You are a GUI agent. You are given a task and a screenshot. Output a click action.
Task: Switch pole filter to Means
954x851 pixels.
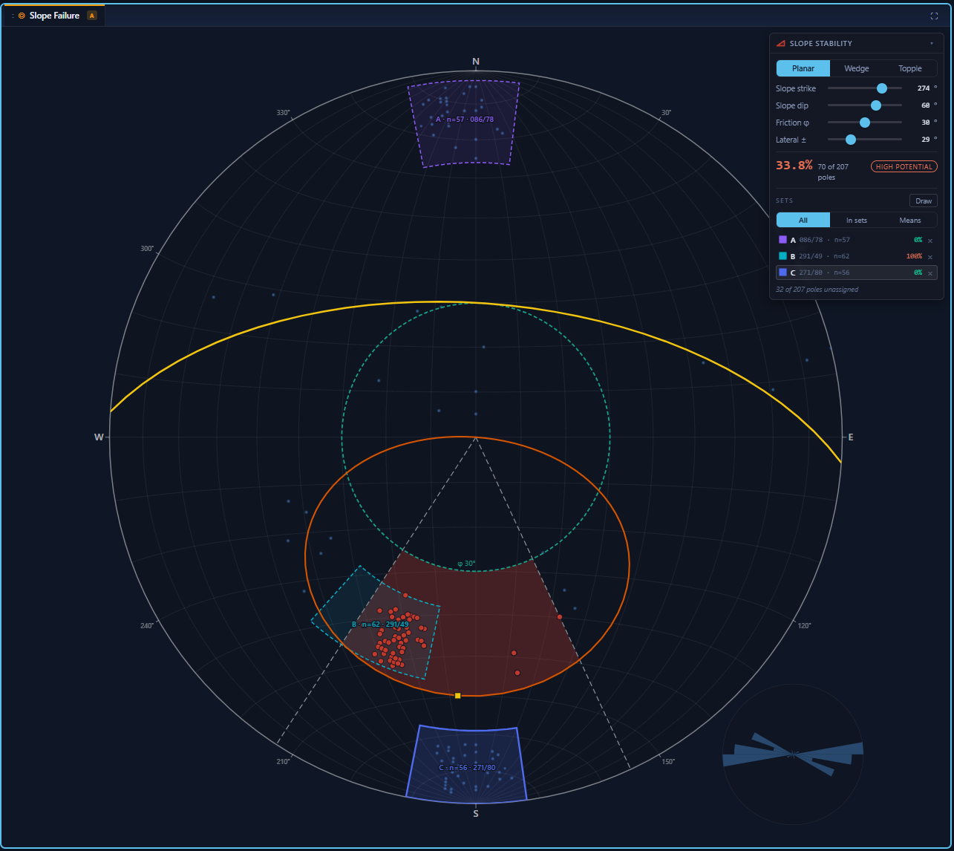[910, 220]
